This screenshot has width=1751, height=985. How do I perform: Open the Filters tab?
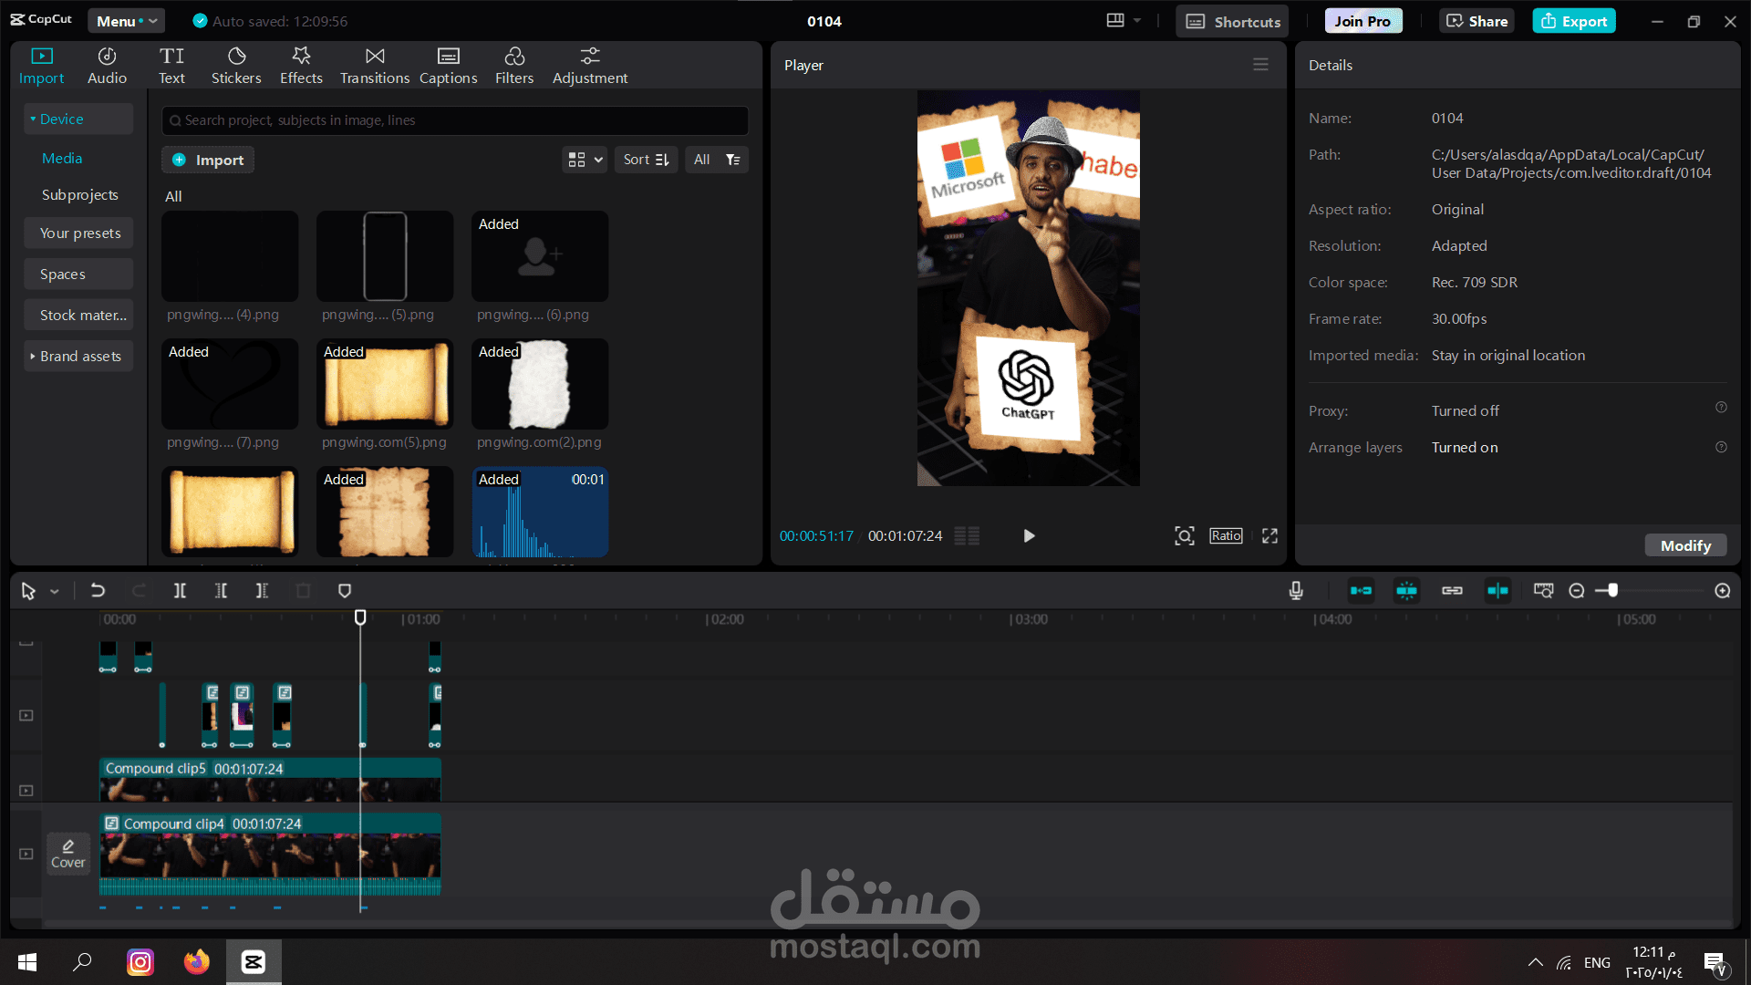pos(514,66)
